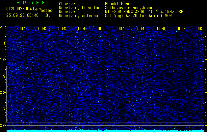The image size is (207, 132).
Task: Click frequency label 0.8 kHz
Action: [x=3, y=92]
